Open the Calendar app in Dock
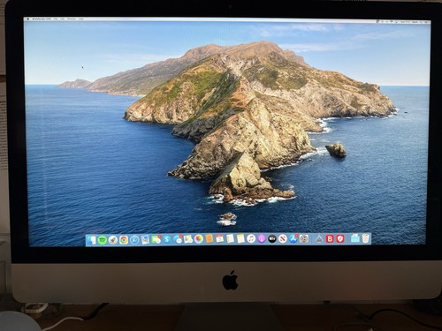 tap(220, 238)
